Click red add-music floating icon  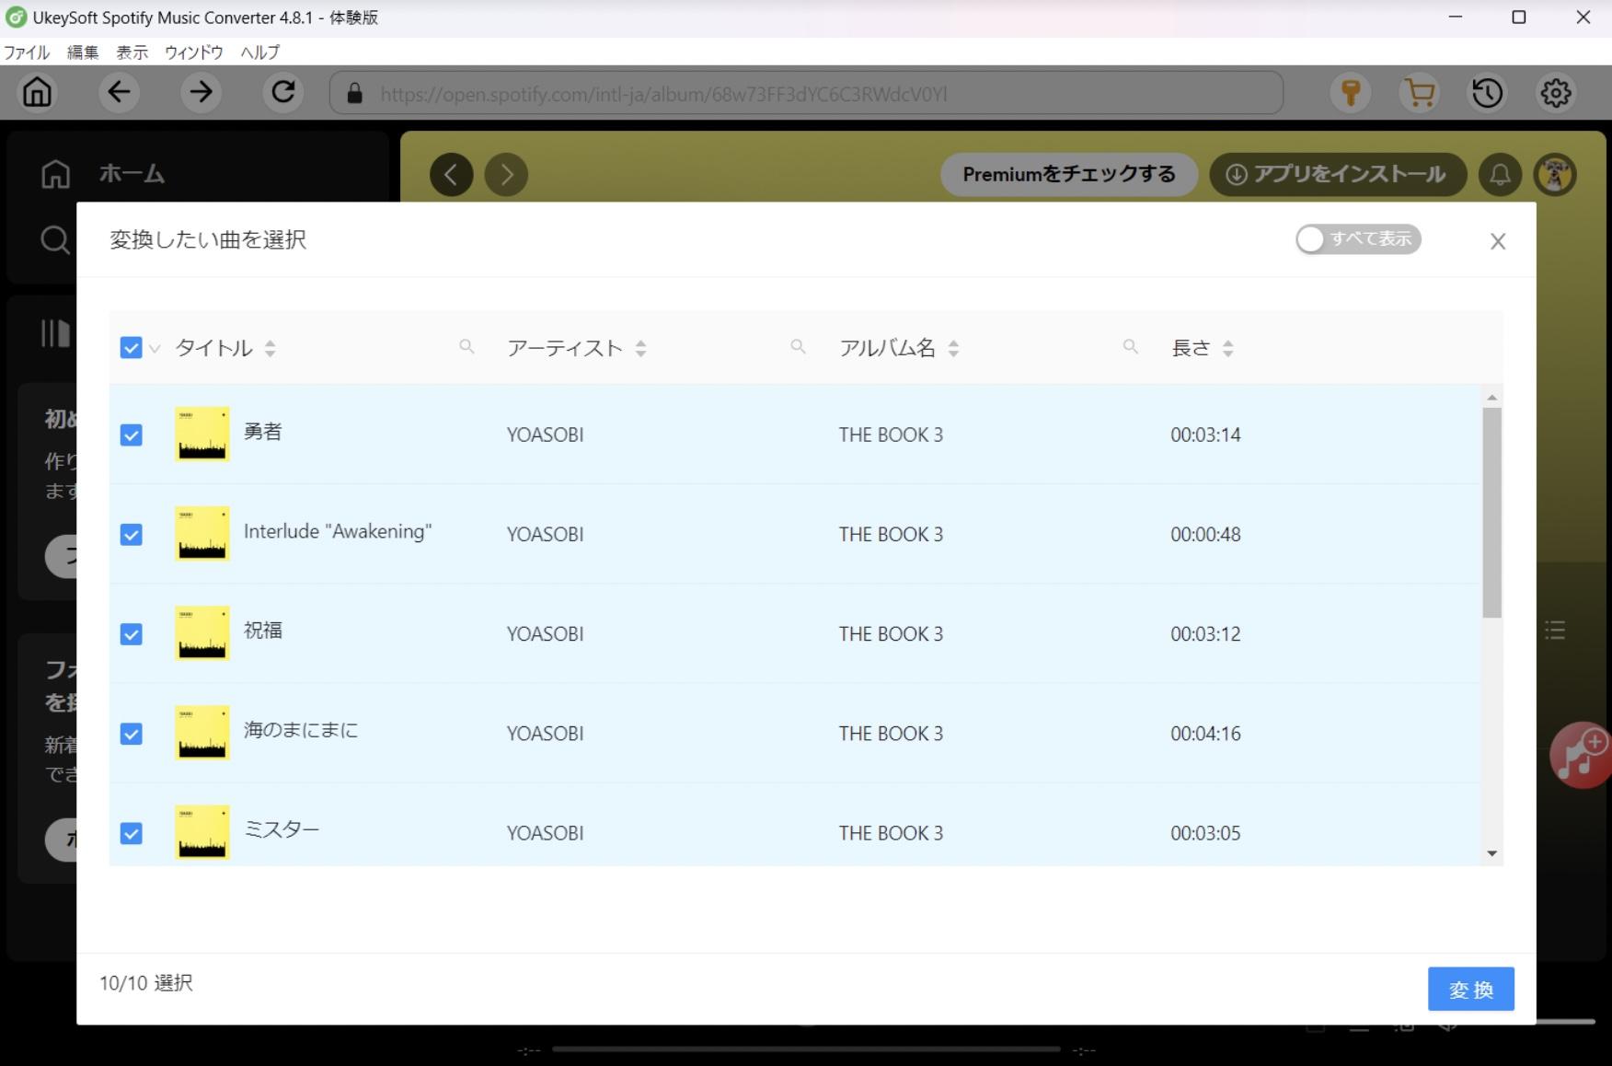coord(1582,755)
